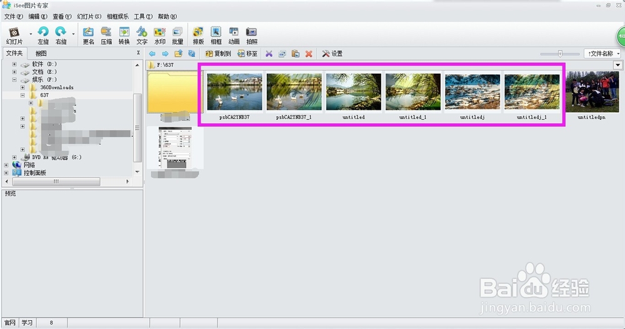The height and width of the screenshot is (329, 625).
Task: Go back with the left arrow
Action: 152,53
